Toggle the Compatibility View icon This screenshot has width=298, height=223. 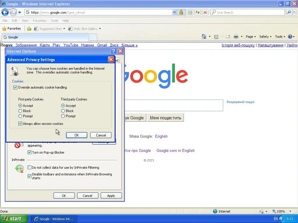[x=190, y=12]
